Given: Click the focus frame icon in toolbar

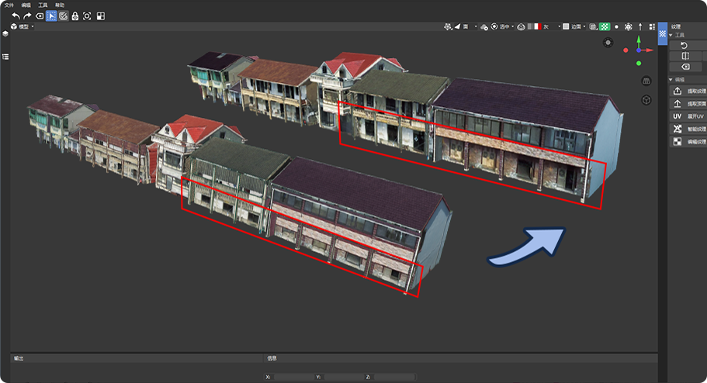Looking at the screenshot, I should tap(87, 16).
